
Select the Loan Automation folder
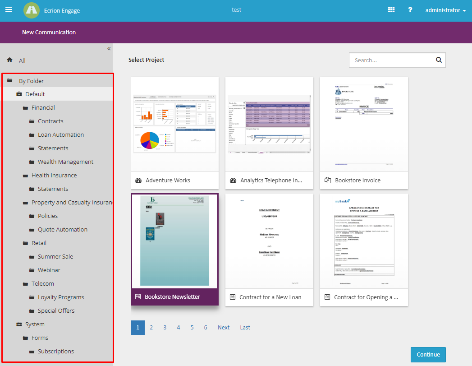[x=60, y=134]
